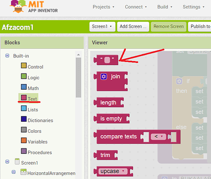
Task: Click the Lists category icon
Action: click(24, 108)
